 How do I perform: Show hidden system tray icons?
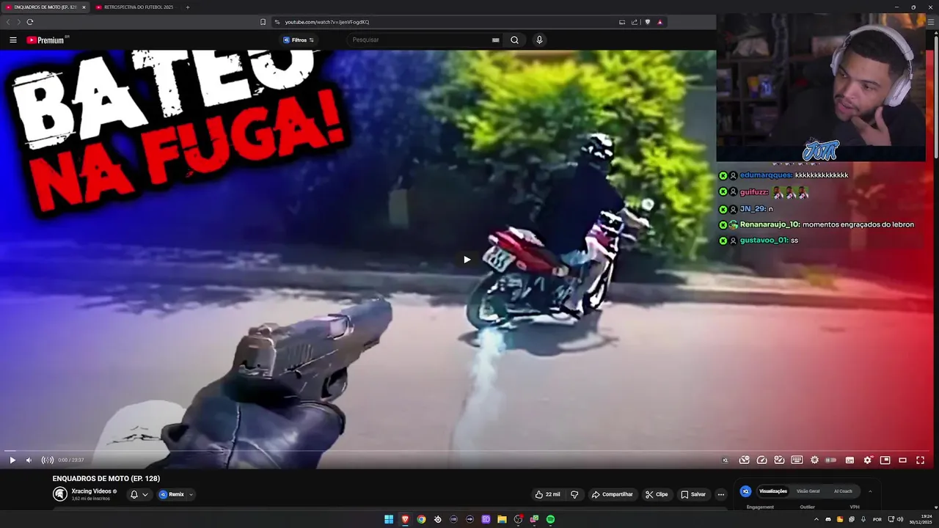pyautogui.click(x=816, y=520)
